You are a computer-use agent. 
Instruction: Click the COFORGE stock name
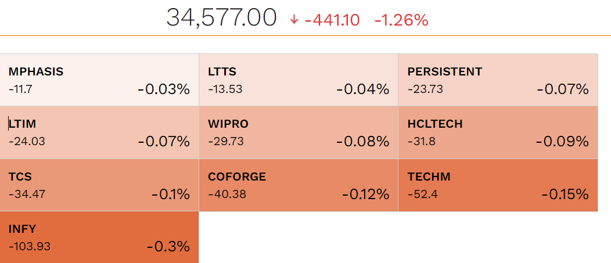[x=237, y=176]
